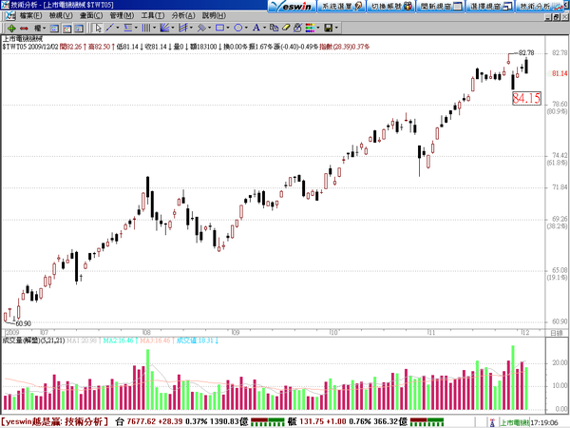570x428 pixels.
Task: Click the 成交量(解盤)(5,21,21) indicator label
Action: click(33, 340)
